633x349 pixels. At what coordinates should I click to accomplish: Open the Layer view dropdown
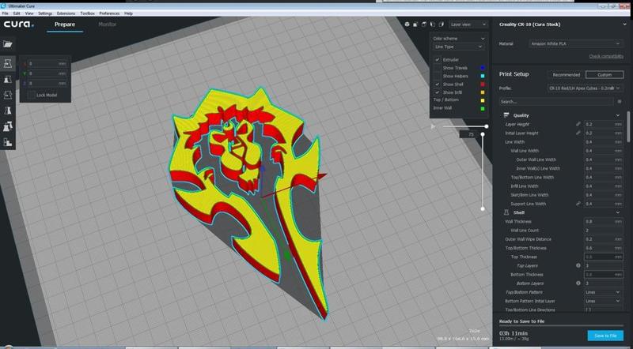click(x=468, y=24)
